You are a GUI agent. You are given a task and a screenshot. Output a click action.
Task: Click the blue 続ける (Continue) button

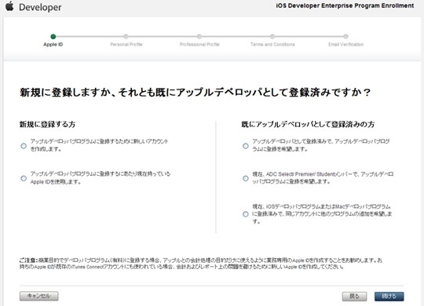pos(389,297)
